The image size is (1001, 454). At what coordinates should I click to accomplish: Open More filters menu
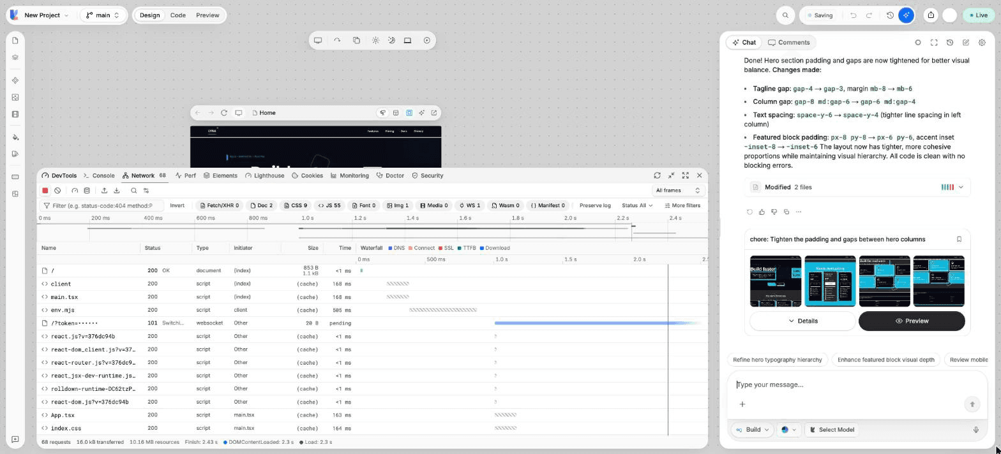(x=682, y=205)
